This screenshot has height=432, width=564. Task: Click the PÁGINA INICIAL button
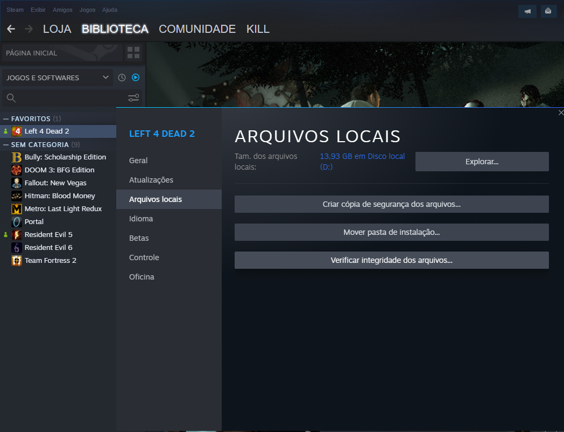tap(62, 53)
